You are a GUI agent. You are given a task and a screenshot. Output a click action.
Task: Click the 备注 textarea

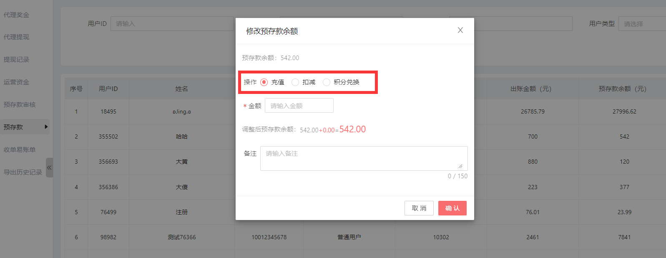tap(364, 158)
